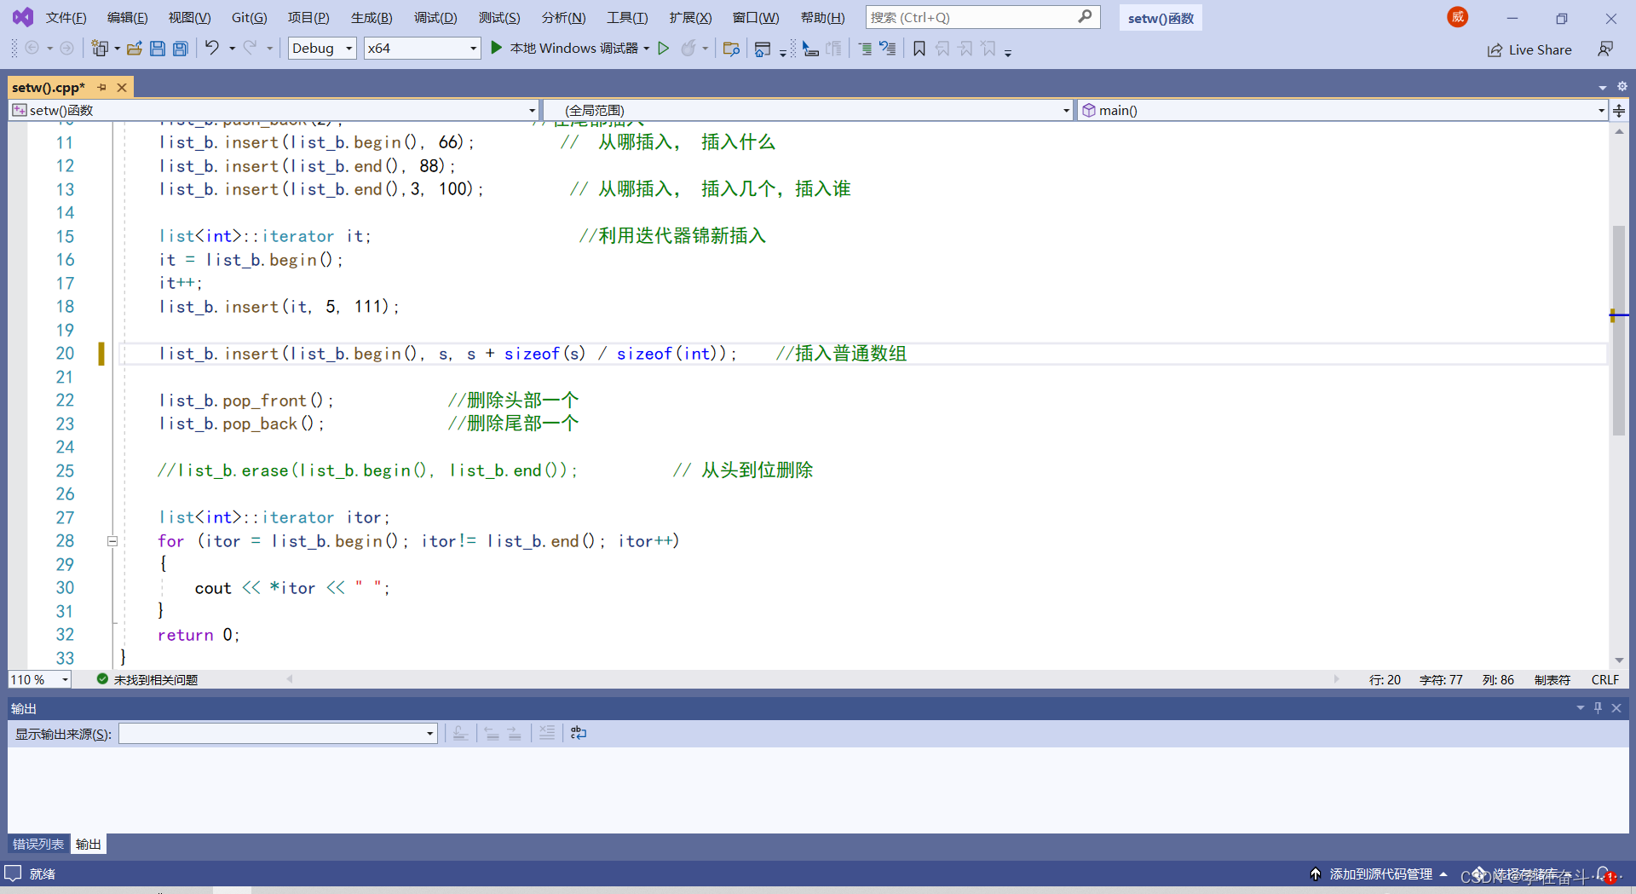Open the feedback icon at top right
Screen dimensions: 1636x894
(1605, 49)
